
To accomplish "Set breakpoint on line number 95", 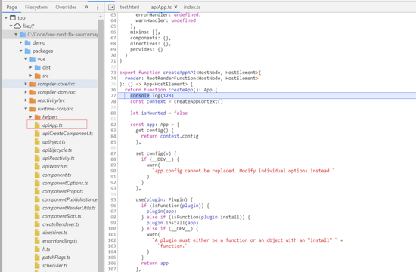I will coord(113,199).
